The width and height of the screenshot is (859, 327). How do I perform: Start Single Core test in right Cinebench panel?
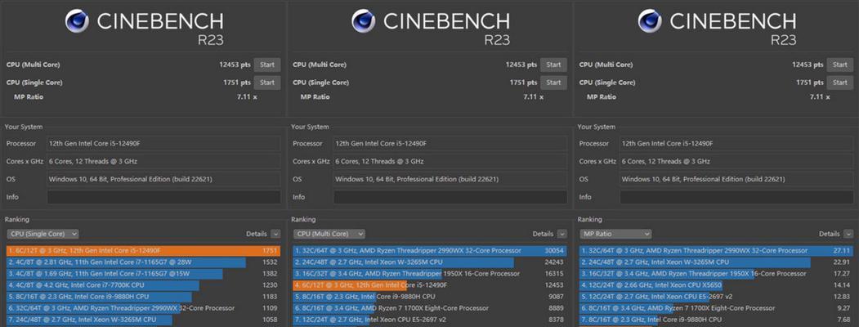point(840,83)
